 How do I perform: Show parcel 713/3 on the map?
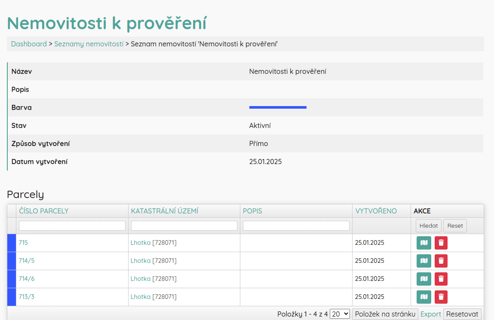click(x=423, y=297)
